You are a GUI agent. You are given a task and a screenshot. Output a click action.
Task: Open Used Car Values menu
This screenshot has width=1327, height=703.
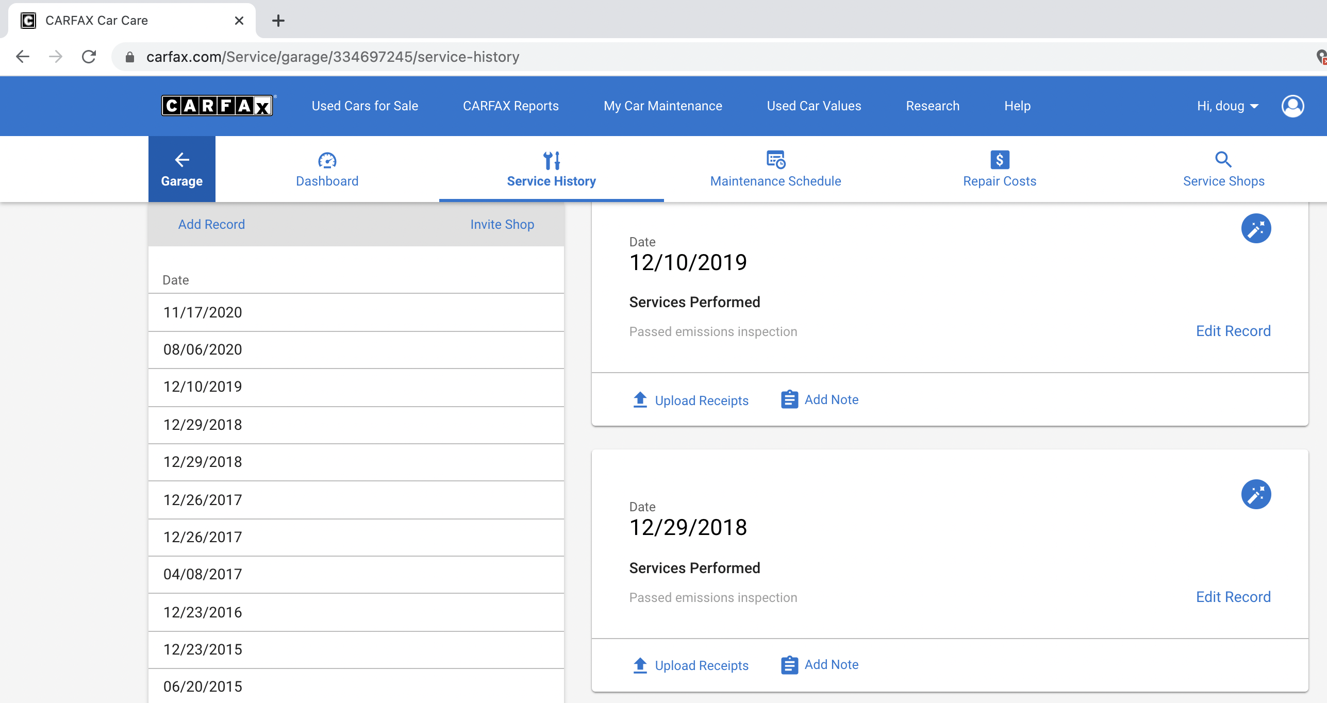click(814, 106)
